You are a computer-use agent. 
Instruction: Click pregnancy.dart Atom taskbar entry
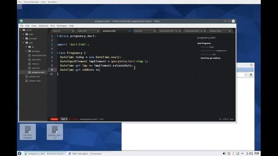tap(45, 154)
